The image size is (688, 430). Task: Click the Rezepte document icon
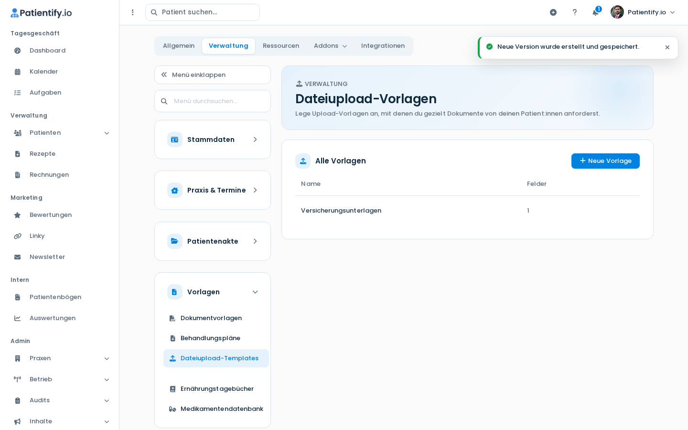point(18,154)
